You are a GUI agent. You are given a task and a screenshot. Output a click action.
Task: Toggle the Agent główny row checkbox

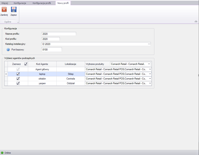click(18, 69)
